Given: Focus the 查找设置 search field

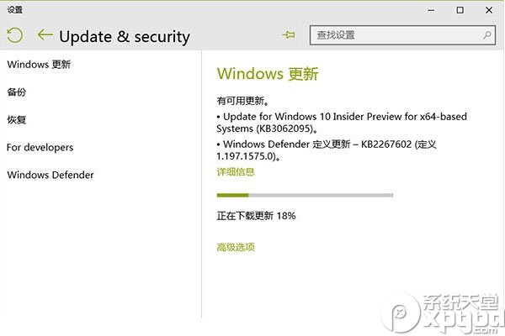Looking at the screenshot, I should (396, 35).
